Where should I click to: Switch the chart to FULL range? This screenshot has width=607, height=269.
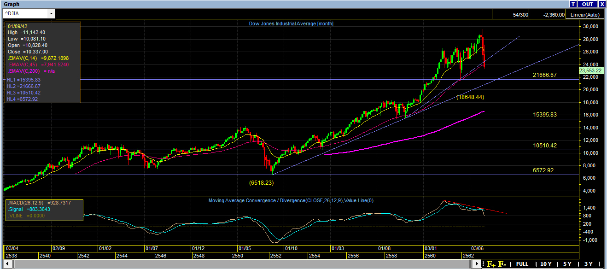pyautogui.click(x=522, y=264)
